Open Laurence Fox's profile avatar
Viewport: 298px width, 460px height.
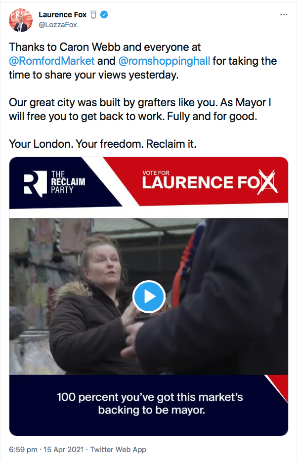tap(21, 20)
